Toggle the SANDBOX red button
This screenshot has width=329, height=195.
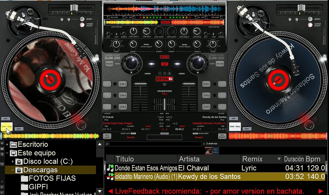point(165,64)
